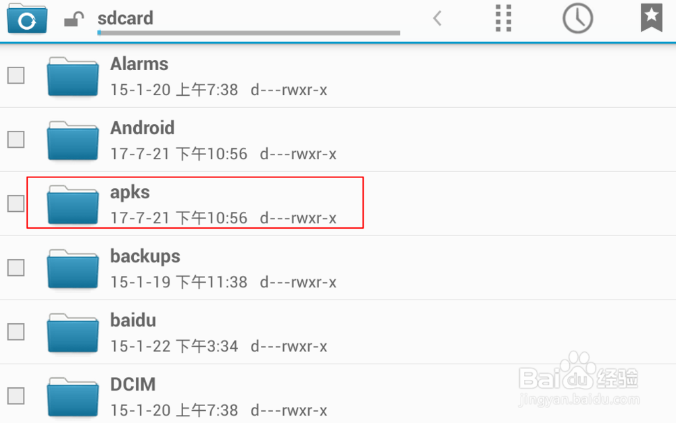Open the Alarms folder icon
676x423 pixels.
pyautogui.click(x=72, y=77)
